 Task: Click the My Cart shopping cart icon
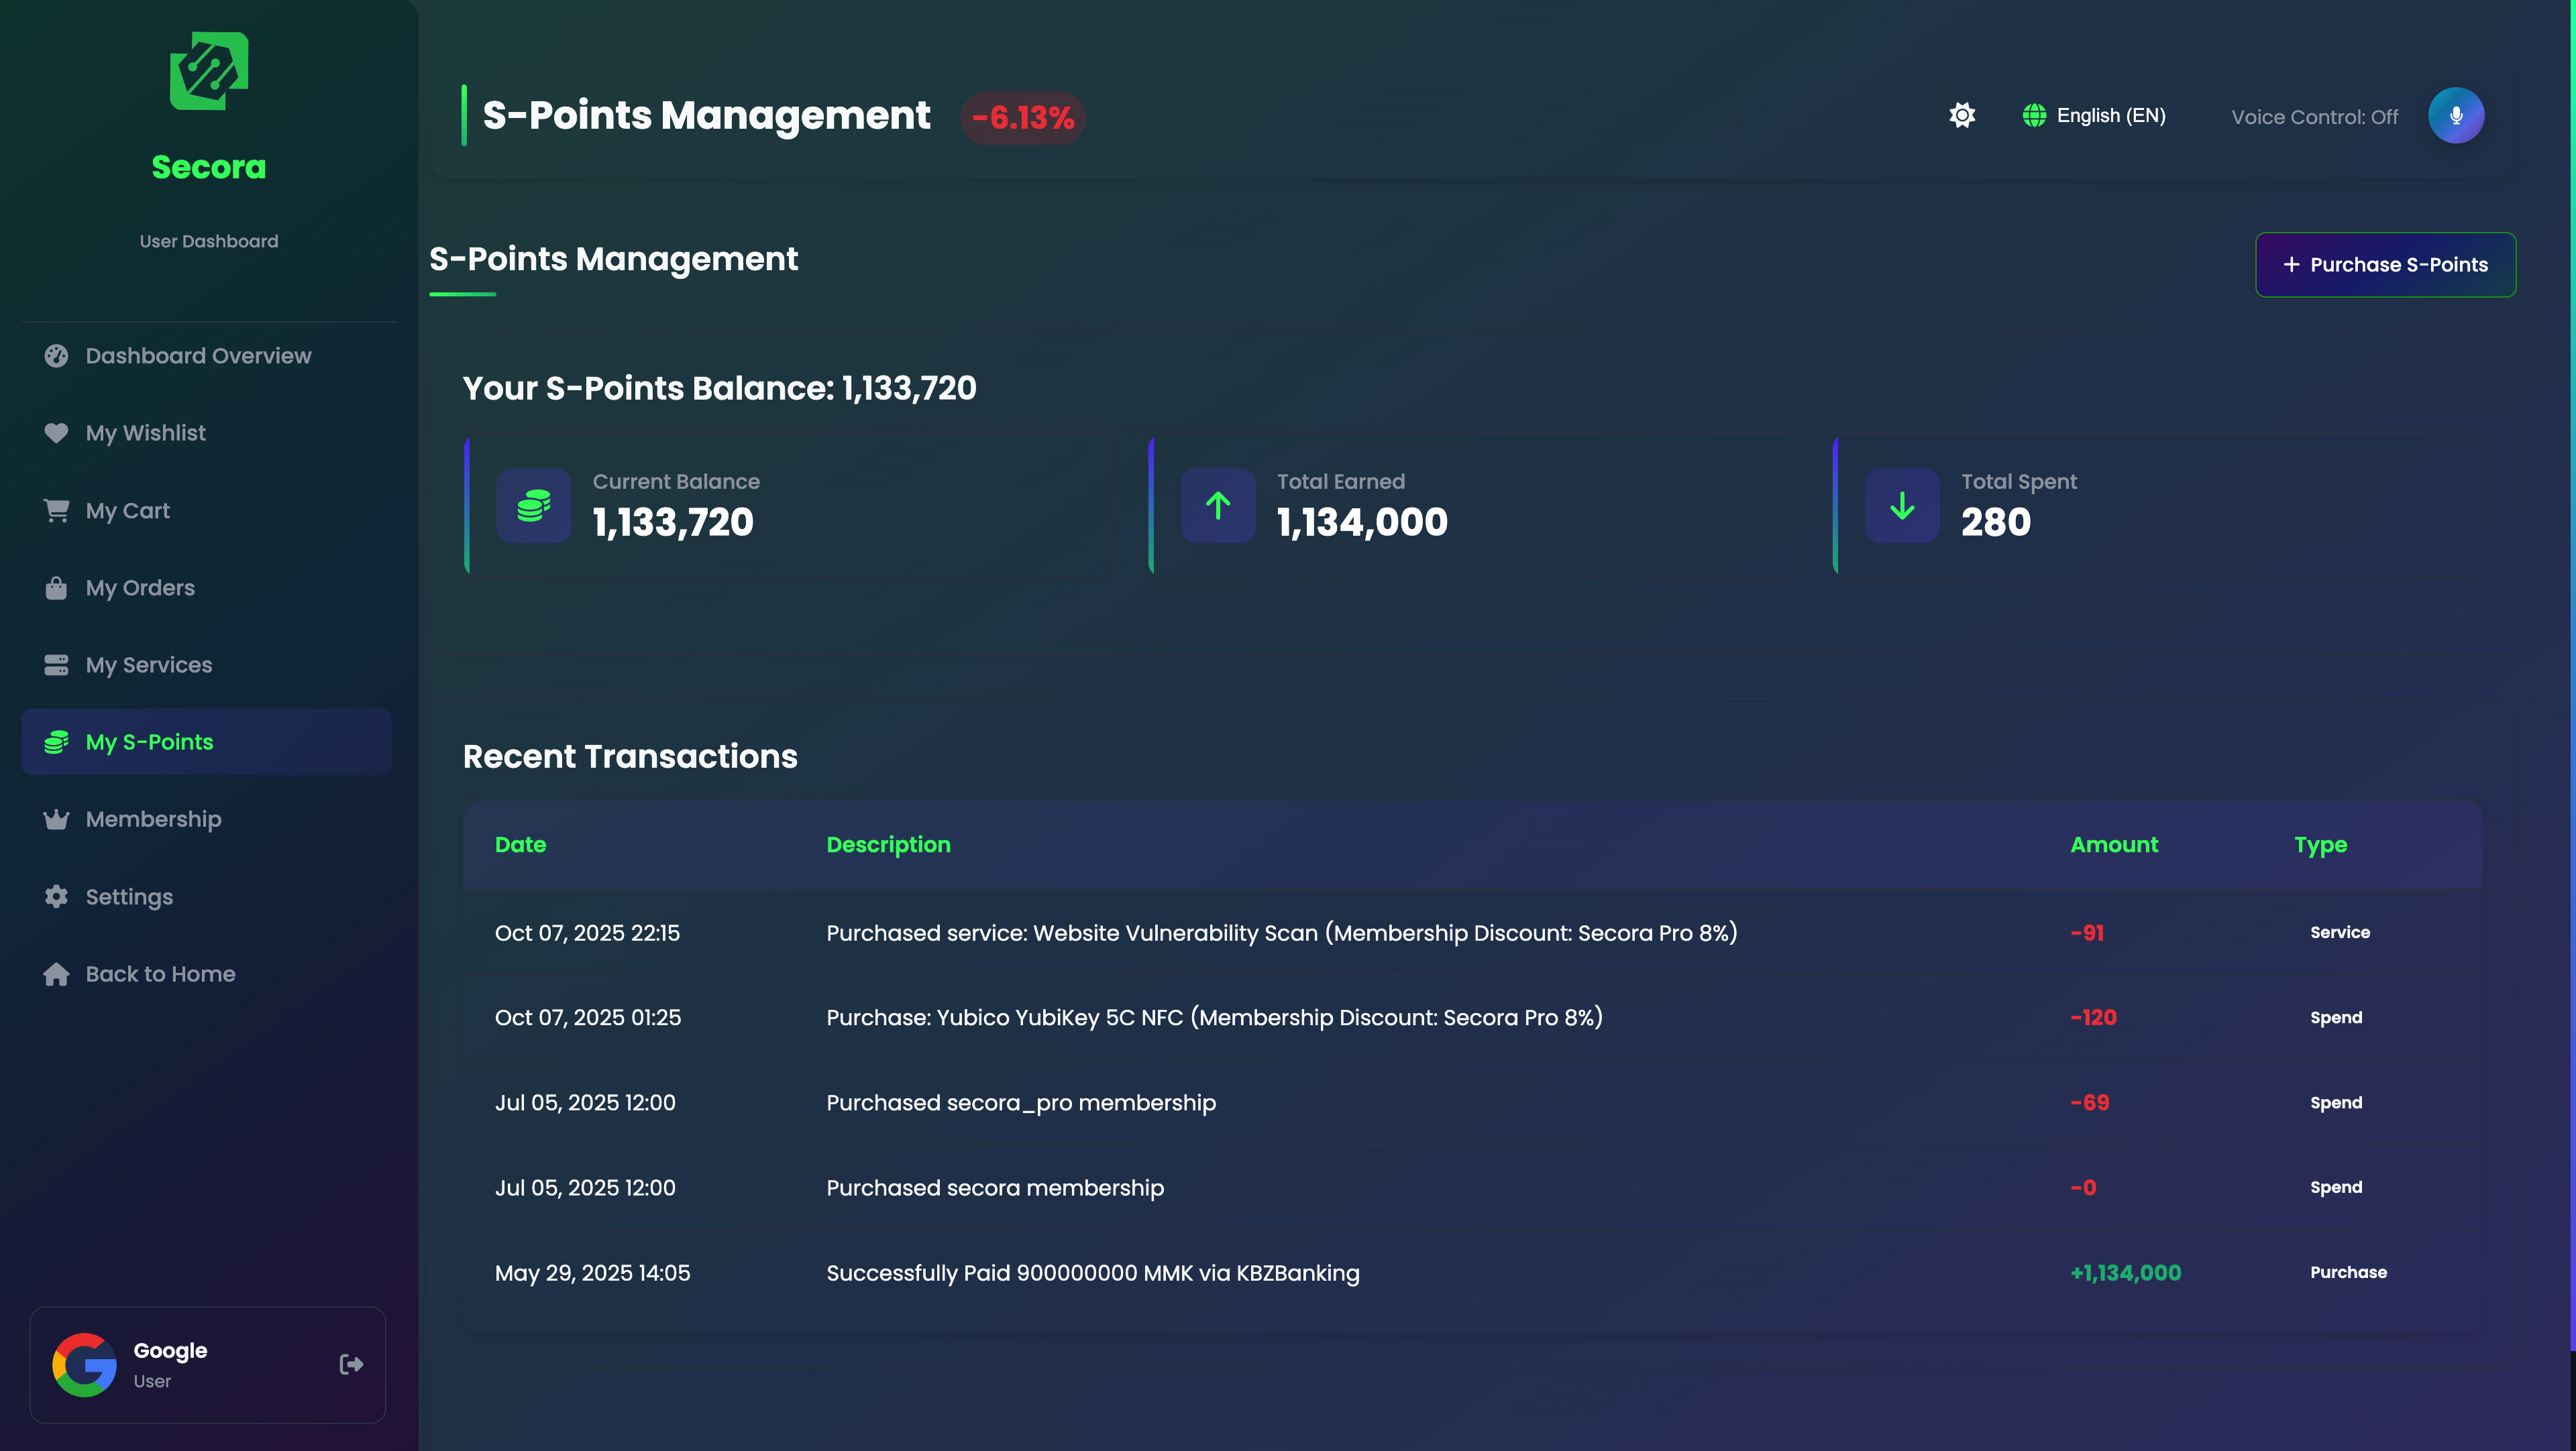tap(56, 511)
